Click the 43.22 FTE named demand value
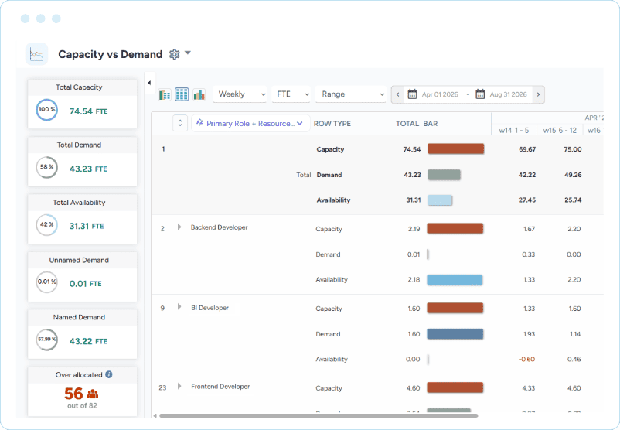Image resolution: width=620 pixels, height=430 pixels. coord(89,341)
